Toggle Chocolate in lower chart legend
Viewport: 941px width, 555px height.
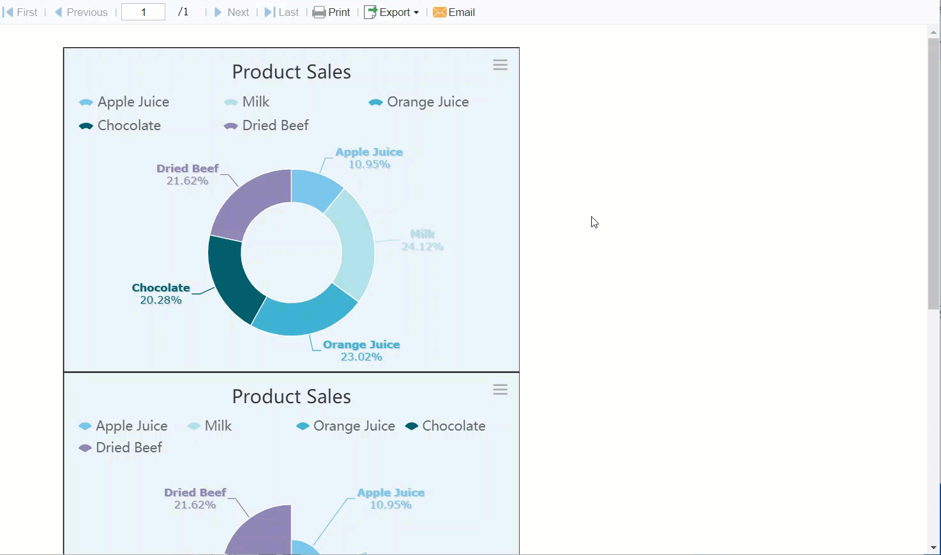click(x=445, y=426)
